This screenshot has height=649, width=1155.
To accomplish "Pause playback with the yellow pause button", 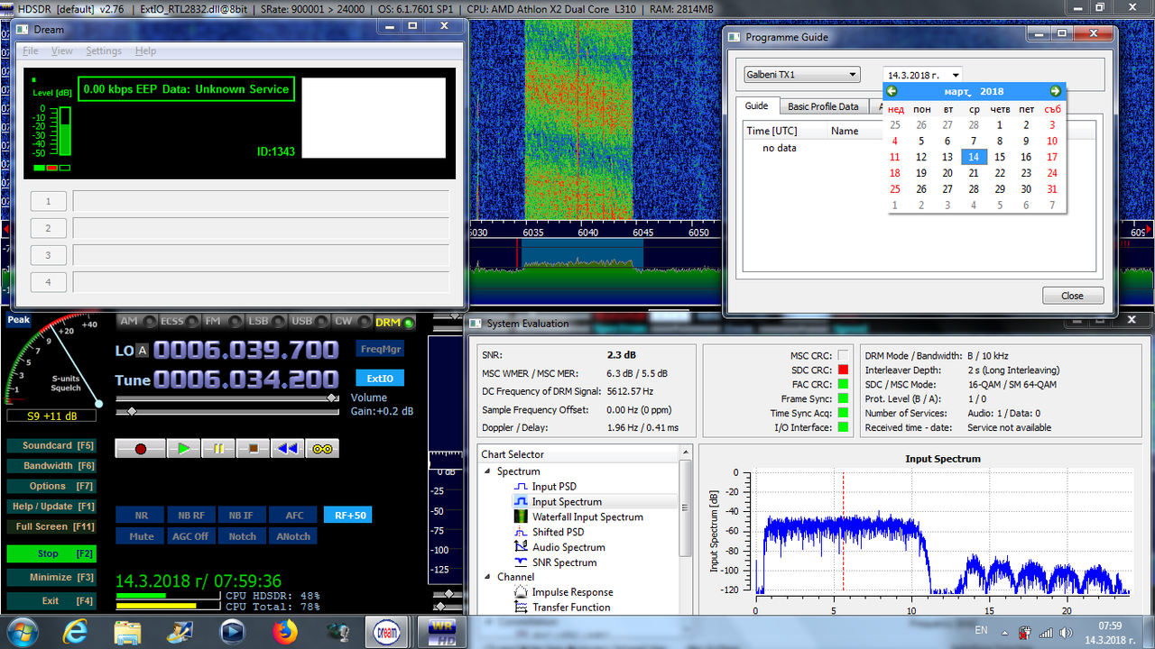I will (x=218, y=448).
